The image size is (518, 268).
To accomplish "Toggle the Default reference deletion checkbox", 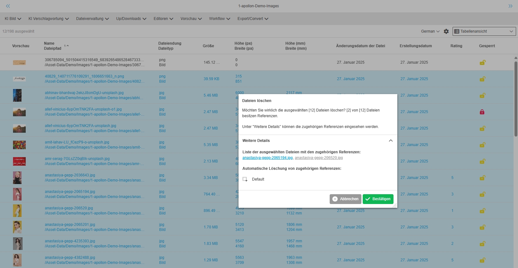I will point(245,179).
